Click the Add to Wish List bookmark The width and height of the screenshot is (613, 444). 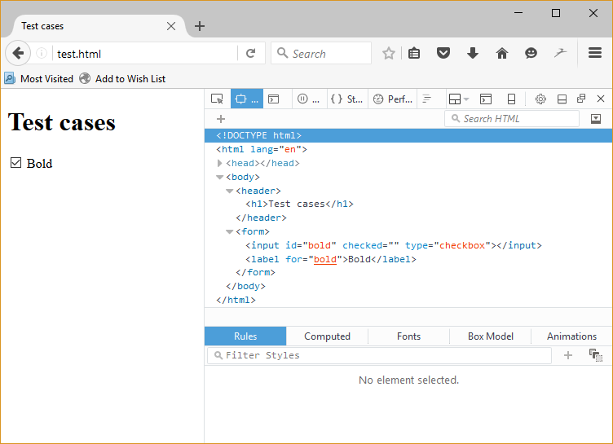122,79
